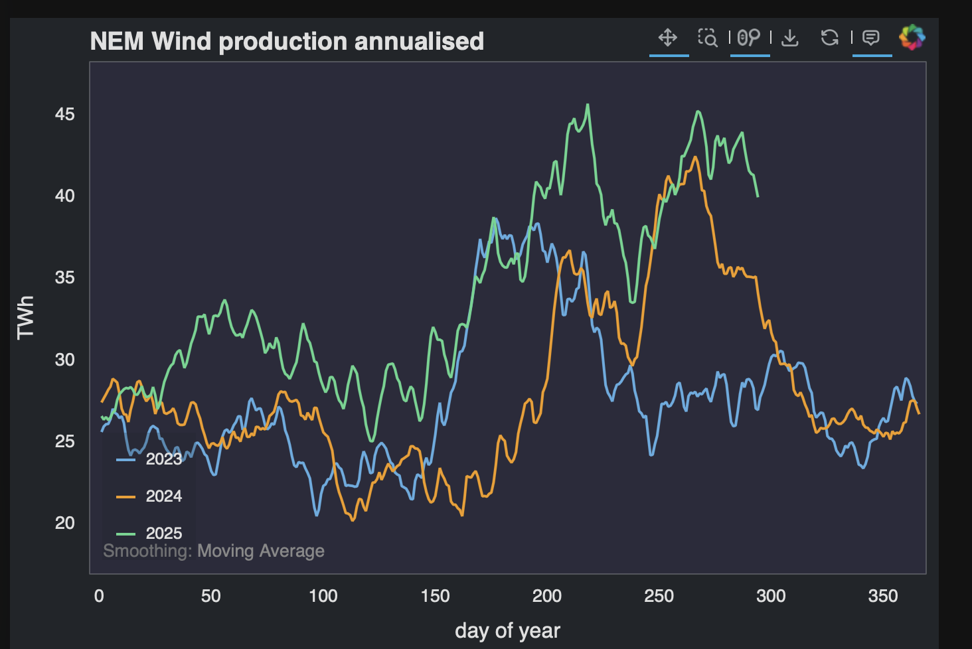
Task: Open the colorful Bokeh logo link
Action: [912, 38]
